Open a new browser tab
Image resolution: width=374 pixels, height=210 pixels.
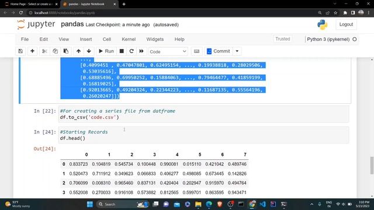[x=124, y=4]
